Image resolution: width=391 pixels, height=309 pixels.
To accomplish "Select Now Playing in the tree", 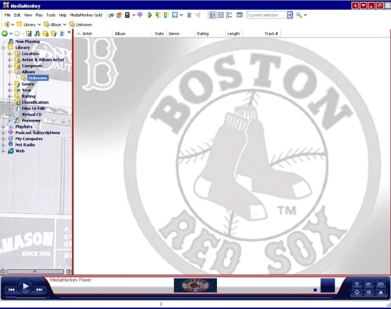I will 28,41.
